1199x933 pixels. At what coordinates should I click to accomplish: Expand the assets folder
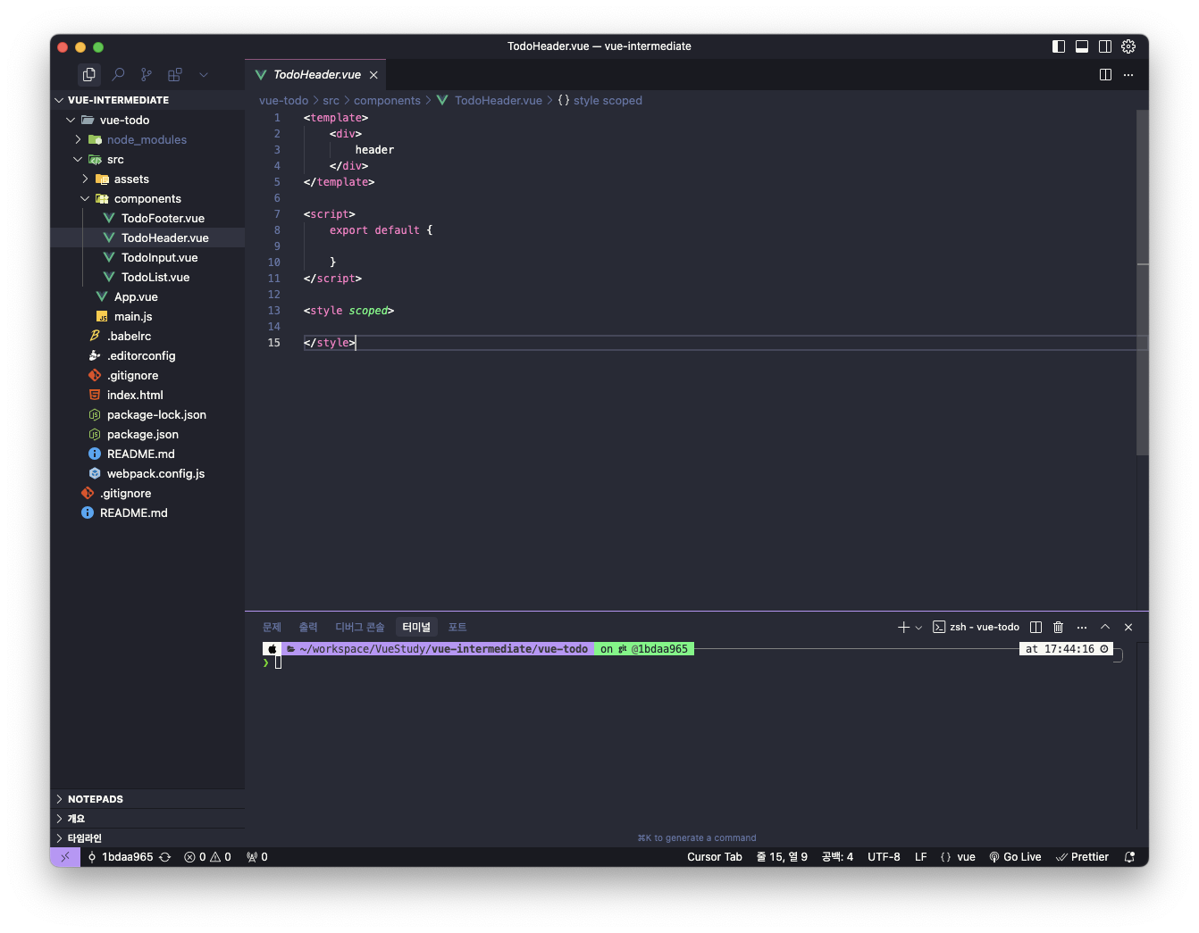click(147, 179)
